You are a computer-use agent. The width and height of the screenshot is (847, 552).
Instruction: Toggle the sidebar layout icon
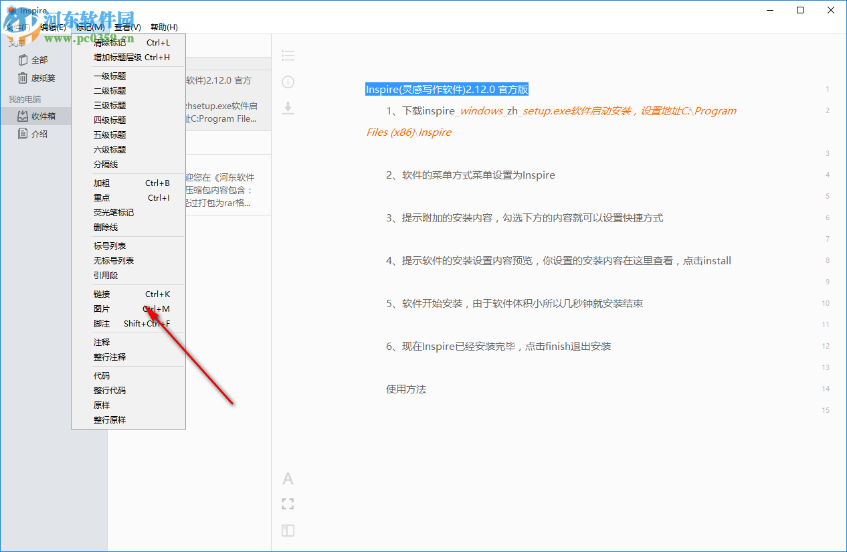[x=288, y=531]
